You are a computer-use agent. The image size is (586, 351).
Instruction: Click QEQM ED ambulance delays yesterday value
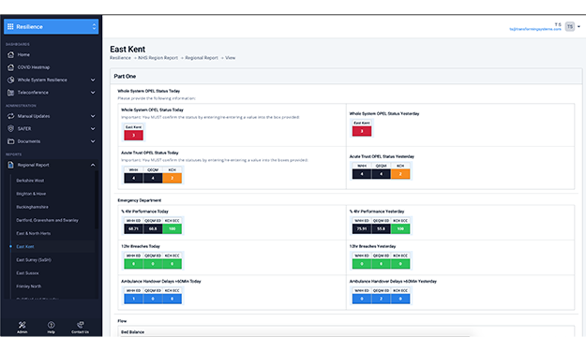[381, 299]
